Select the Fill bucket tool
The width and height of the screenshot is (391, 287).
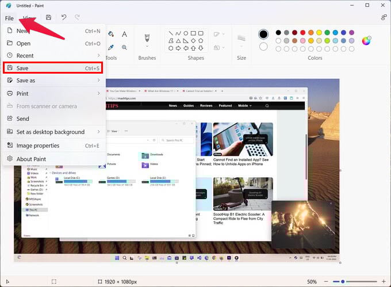pos(111,34)
